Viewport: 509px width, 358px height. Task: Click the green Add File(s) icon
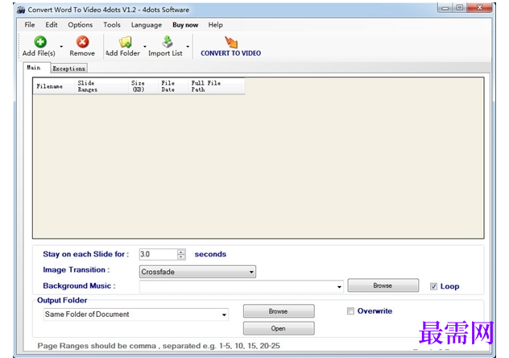point(40,42)
